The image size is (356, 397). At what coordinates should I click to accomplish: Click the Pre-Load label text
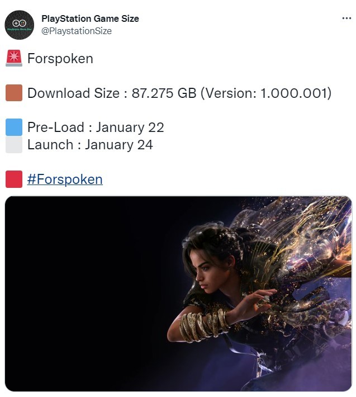click(x=56, y=127)
